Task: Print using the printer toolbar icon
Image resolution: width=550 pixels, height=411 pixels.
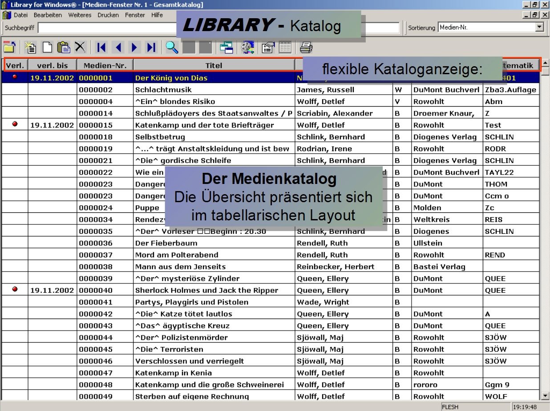Action: [306, 47]
